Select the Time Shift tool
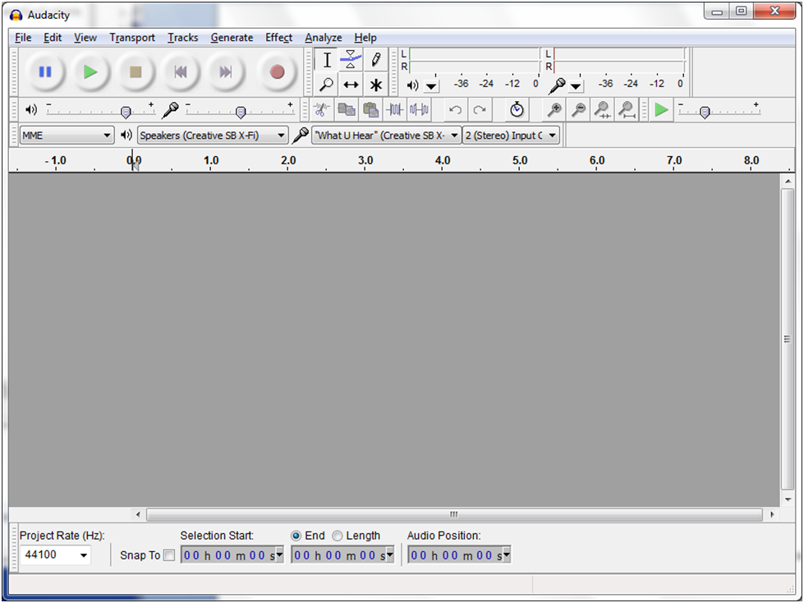The image size is (804, 603). (351, 85)
